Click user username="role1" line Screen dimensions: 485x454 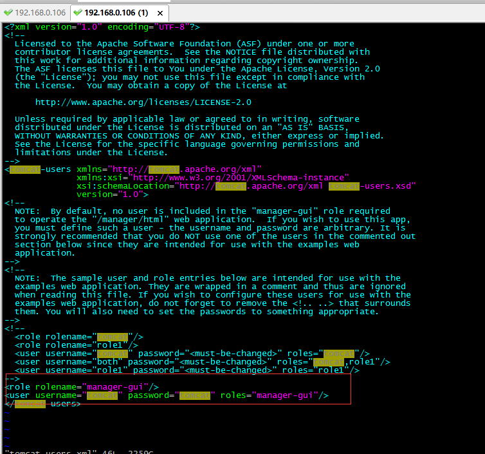(187, 370)
